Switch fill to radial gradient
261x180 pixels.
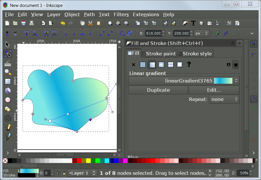[161, 65]
